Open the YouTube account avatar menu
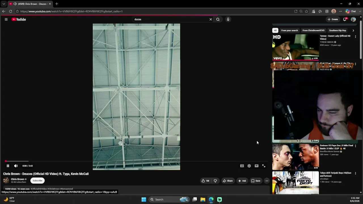The height and width of the screenshot is (204, 363). (353, 19)
